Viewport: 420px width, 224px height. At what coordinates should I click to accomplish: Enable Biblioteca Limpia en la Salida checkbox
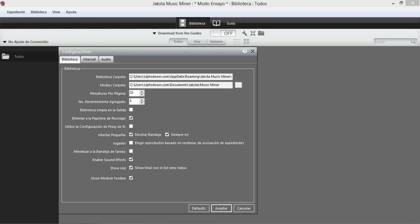pyautogui.click(x=131, y=110)
